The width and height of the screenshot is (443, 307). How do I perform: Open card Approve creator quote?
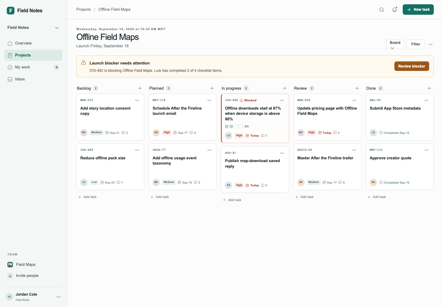click(400, 167)
